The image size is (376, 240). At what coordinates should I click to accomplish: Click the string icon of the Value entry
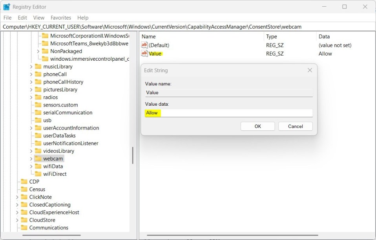(144, 53)
